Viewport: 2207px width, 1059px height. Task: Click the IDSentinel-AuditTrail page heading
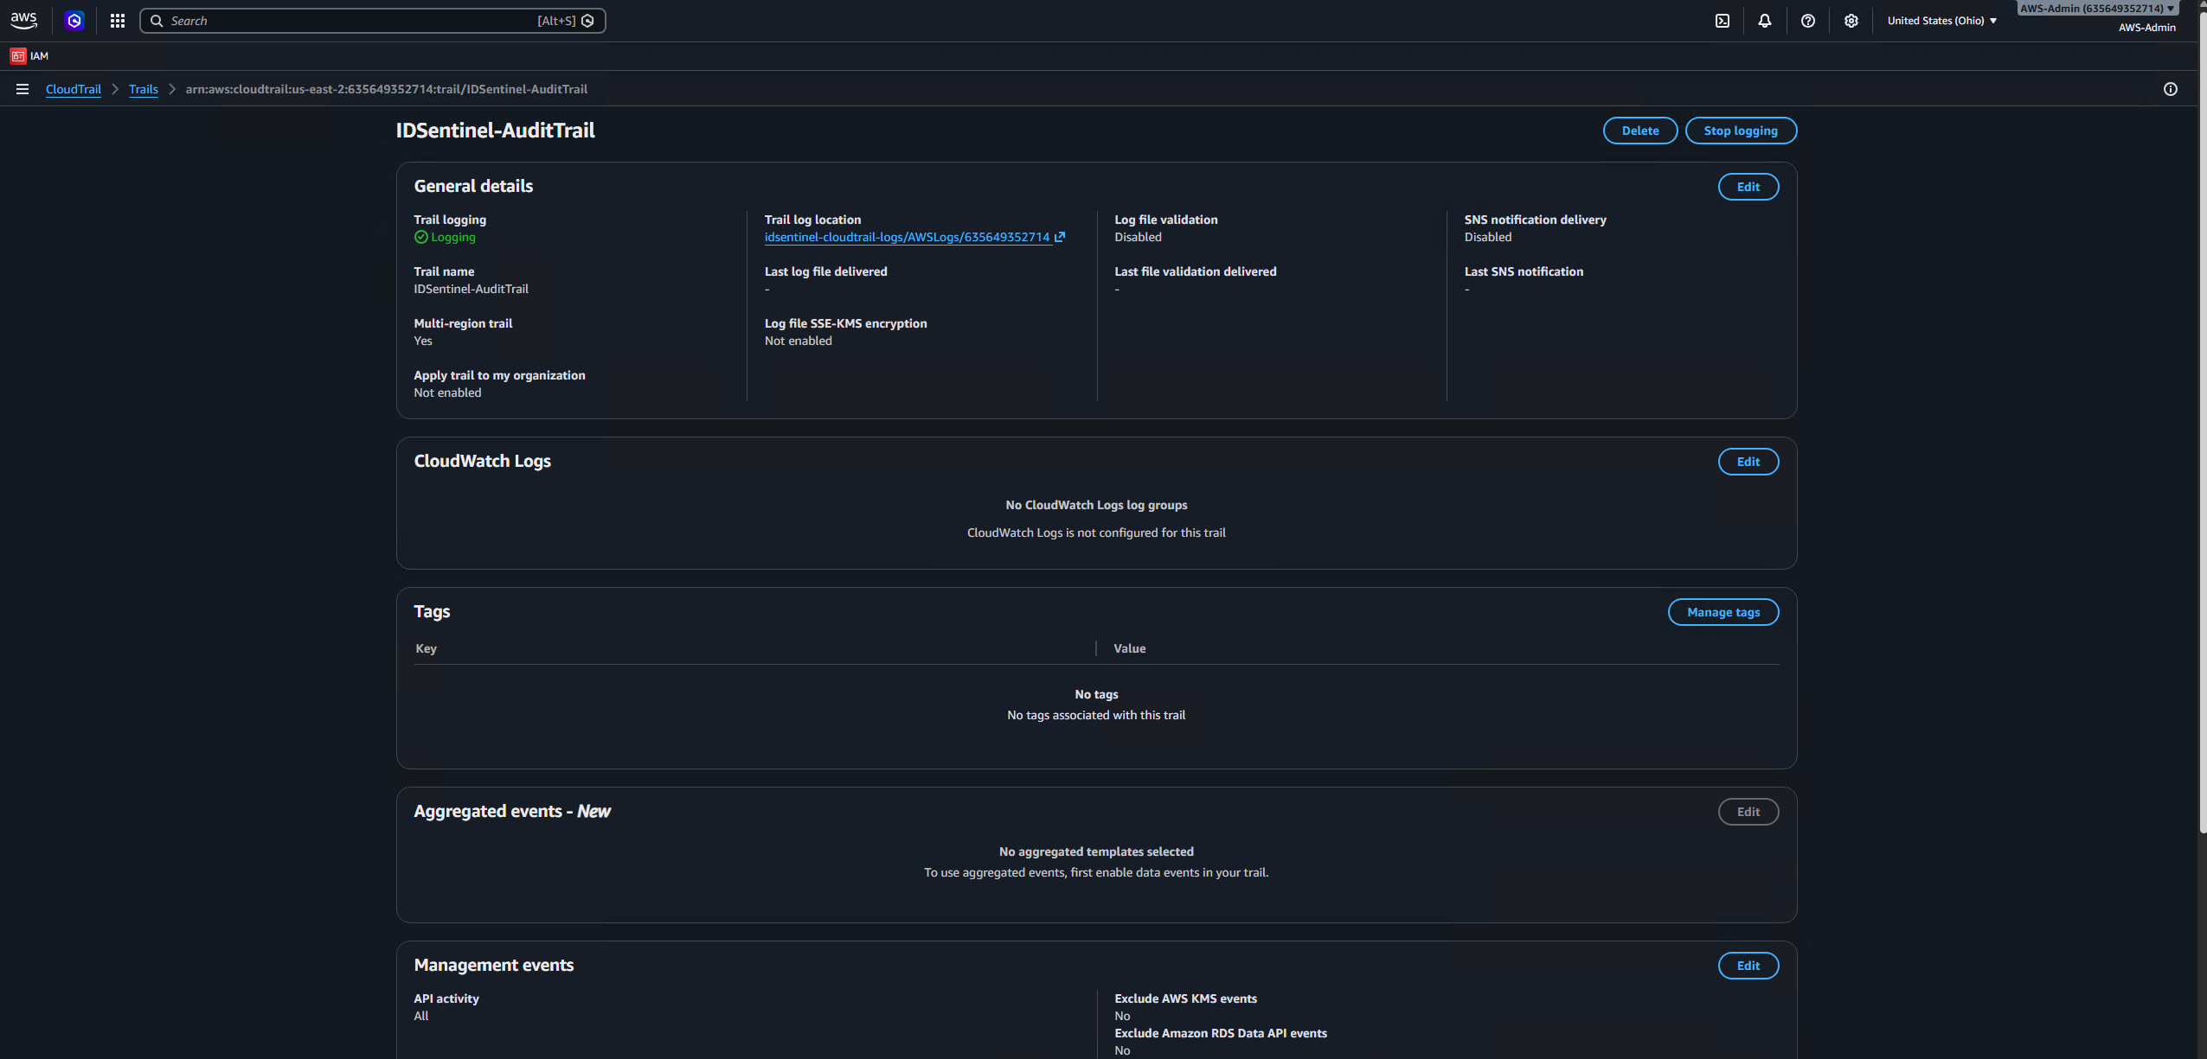496,131
